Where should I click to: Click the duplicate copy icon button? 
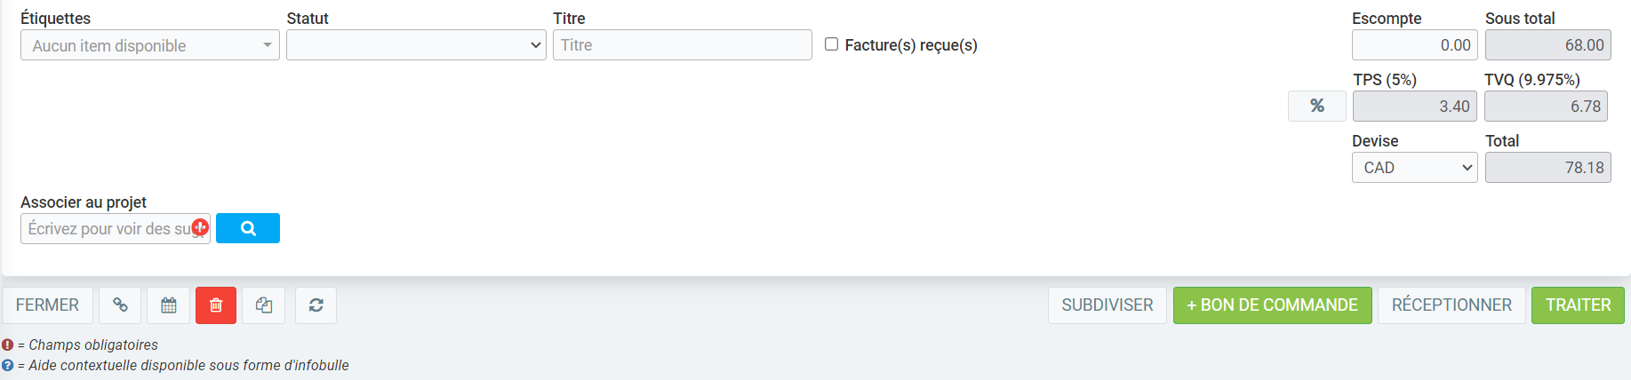pos(264,305)
